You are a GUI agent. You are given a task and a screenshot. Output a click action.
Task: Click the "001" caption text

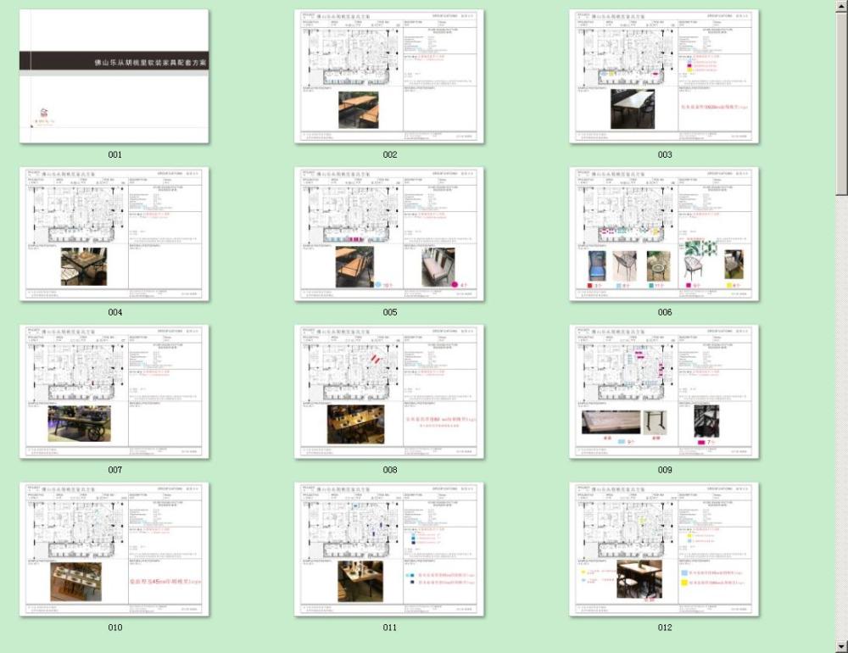point(114,155)
